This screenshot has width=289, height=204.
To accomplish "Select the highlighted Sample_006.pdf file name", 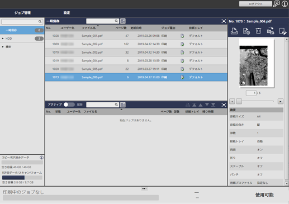I will click(92, 77).
